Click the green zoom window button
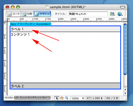Screen dimensions: 133x106 point(18,7)
